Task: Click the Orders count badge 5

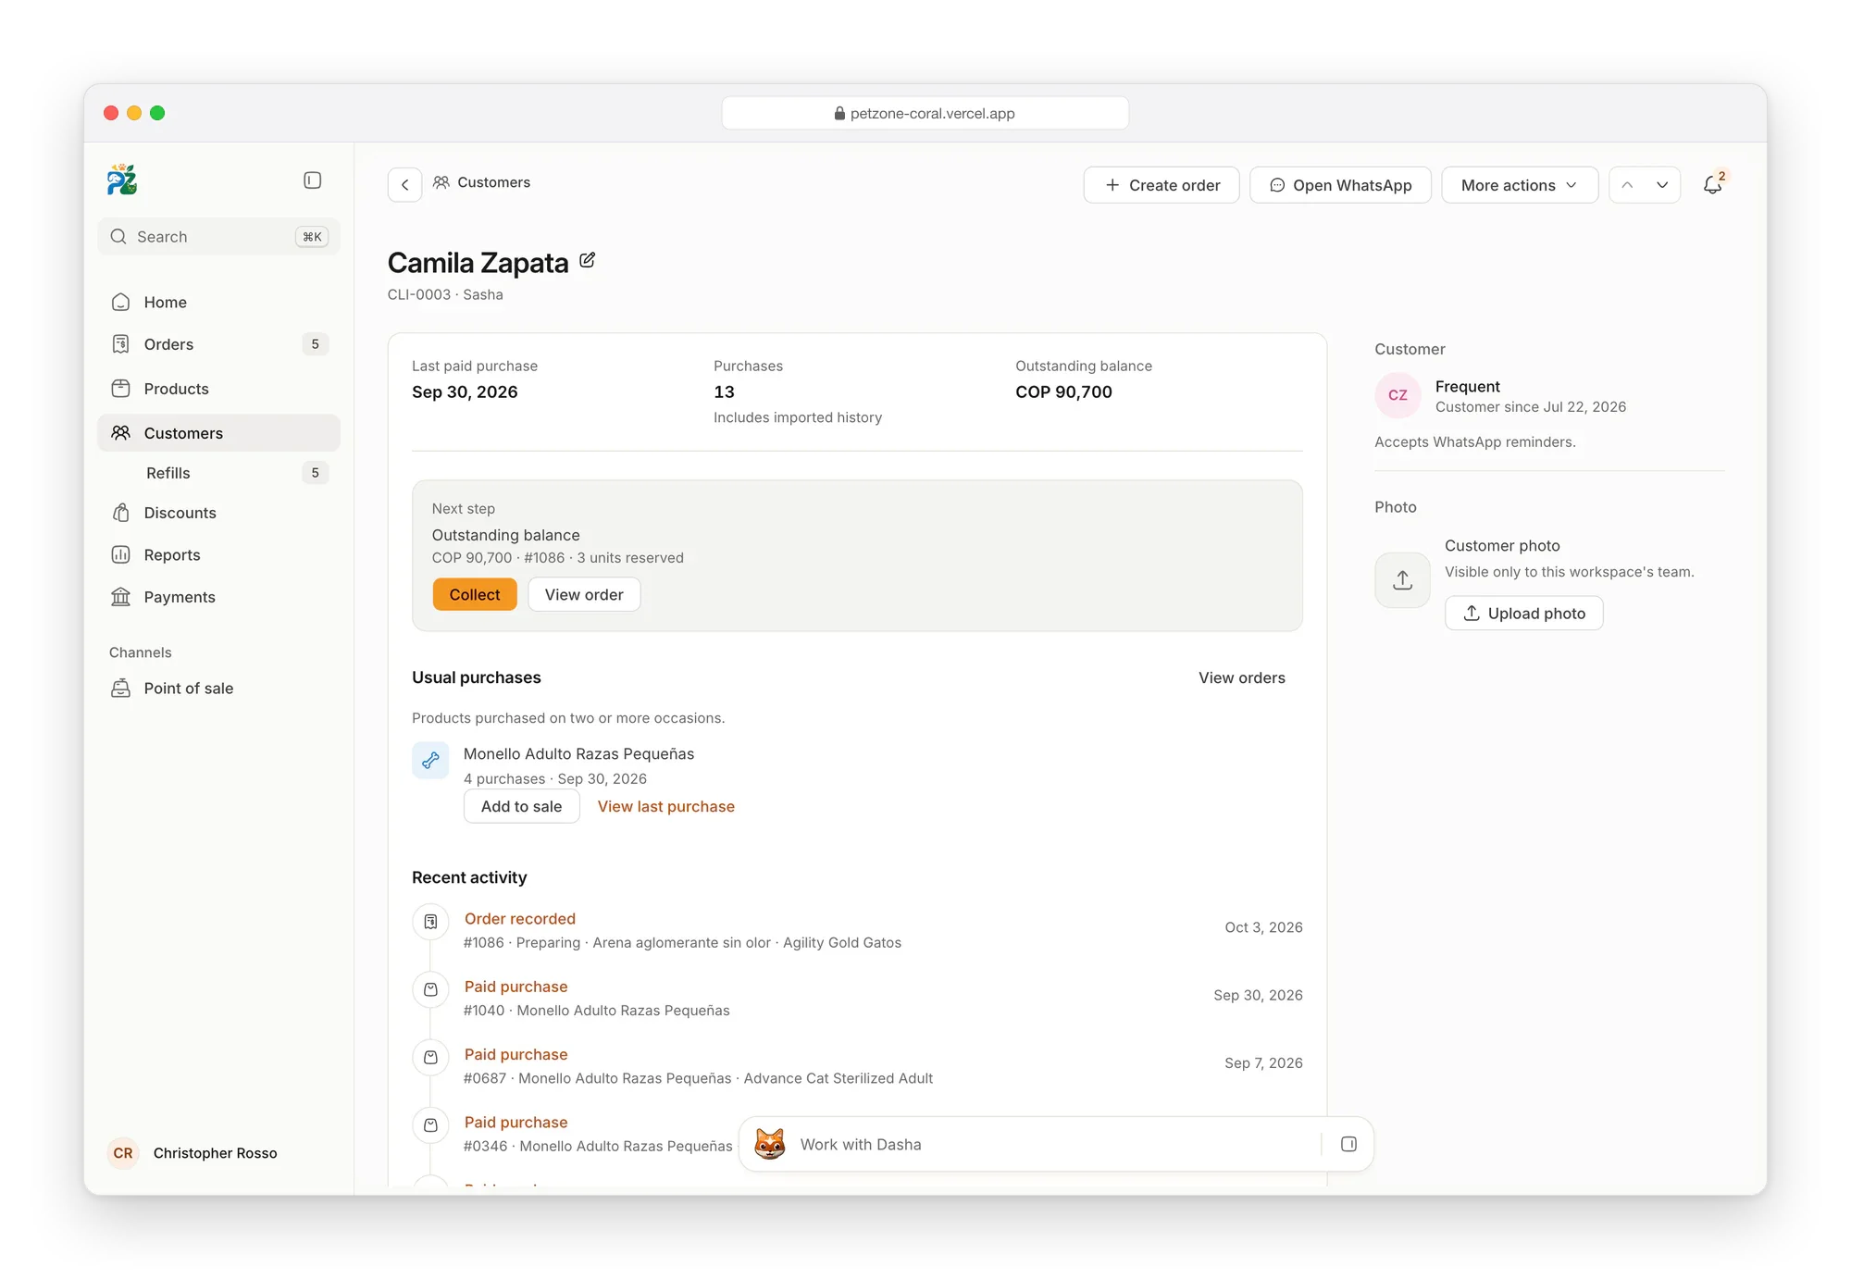Action: (315, 344)
